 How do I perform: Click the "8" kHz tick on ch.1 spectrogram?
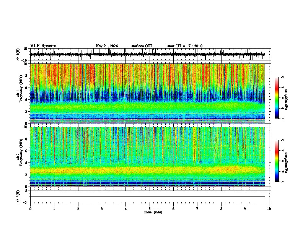27,76
